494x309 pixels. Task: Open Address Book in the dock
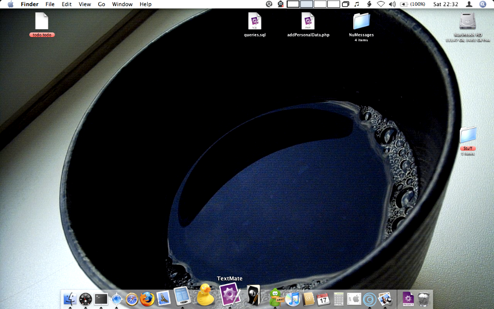(308, 299)
